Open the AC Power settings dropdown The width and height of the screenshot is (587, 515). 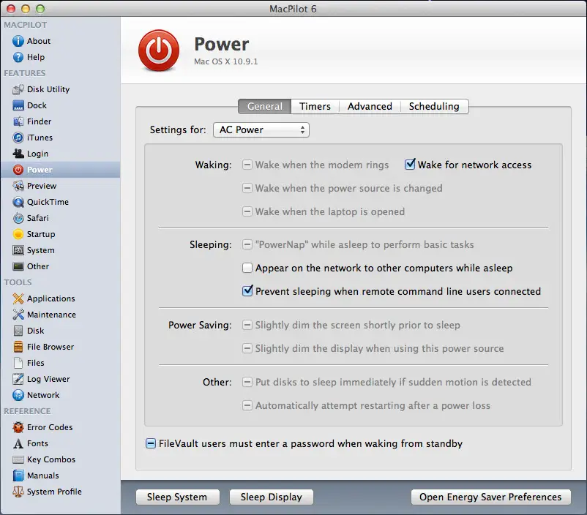tap(261, 130)
